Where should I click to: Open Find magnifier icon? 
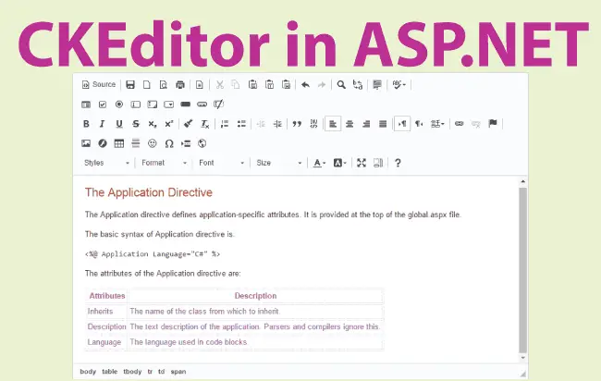click(x=341, y=85)
